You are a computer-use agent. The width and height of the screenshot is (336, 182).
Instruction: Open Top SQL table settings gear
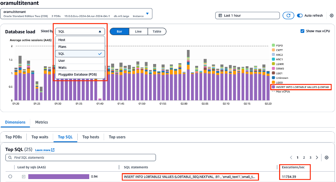(326, 158)
